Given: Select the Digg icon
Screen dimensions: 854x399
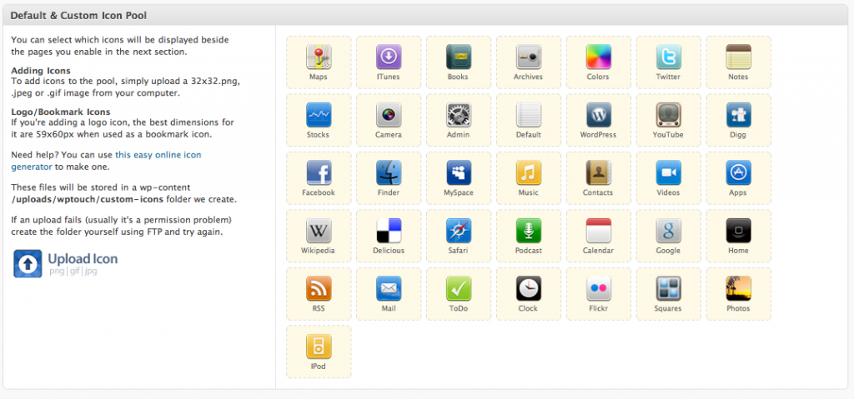Looking at the screenshot, I should tap(738, 115).
